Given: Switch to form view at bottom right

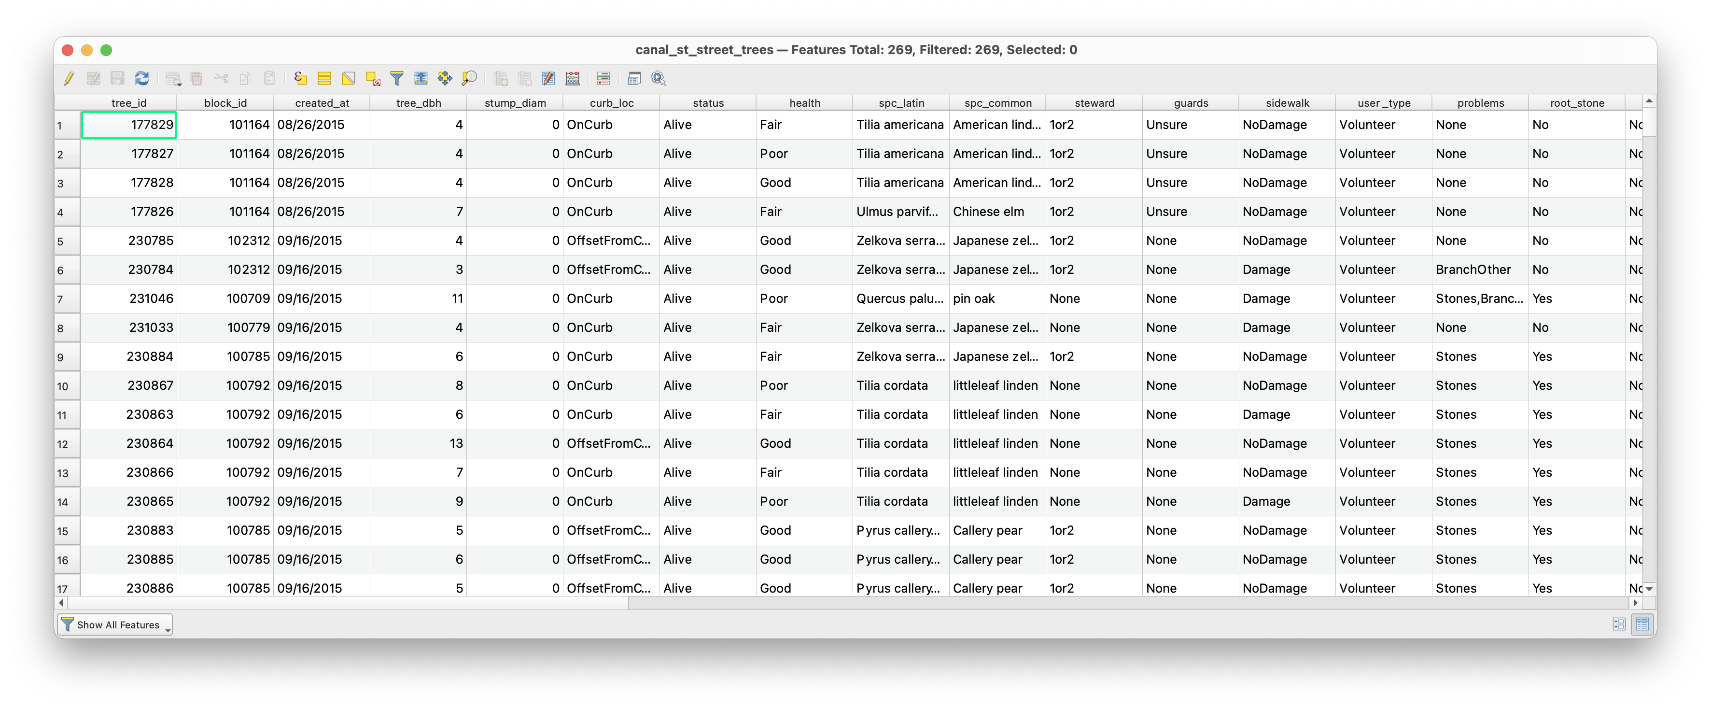Looking at the screenshot, I should [x=1619, y=624].
